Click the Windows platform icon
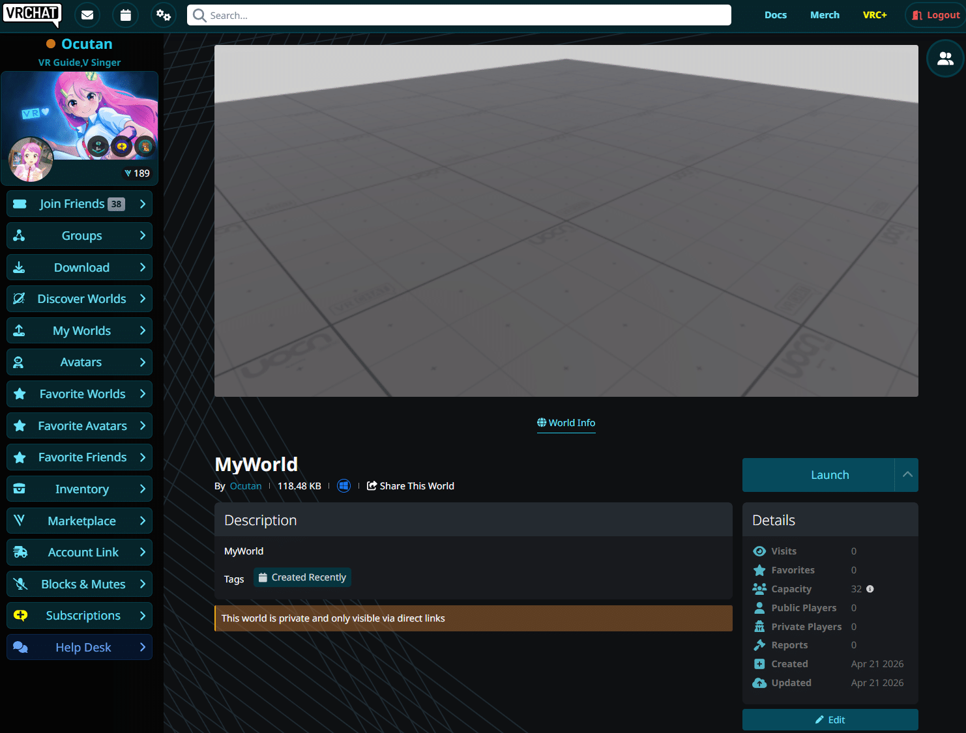Screen dimensions: 966x733 [344, 486]
